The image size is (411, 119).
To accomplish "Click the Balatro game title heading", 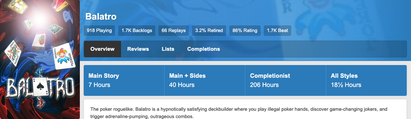I will [101, 17].
